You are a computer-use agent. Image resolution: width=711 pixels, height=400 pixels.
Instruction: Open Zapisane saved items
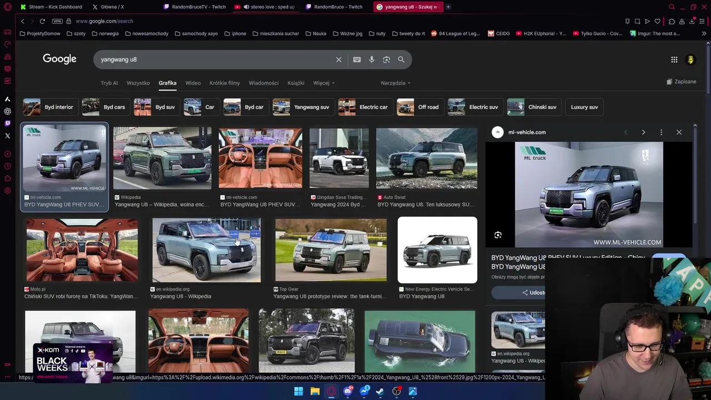click(x=681, y=82)
